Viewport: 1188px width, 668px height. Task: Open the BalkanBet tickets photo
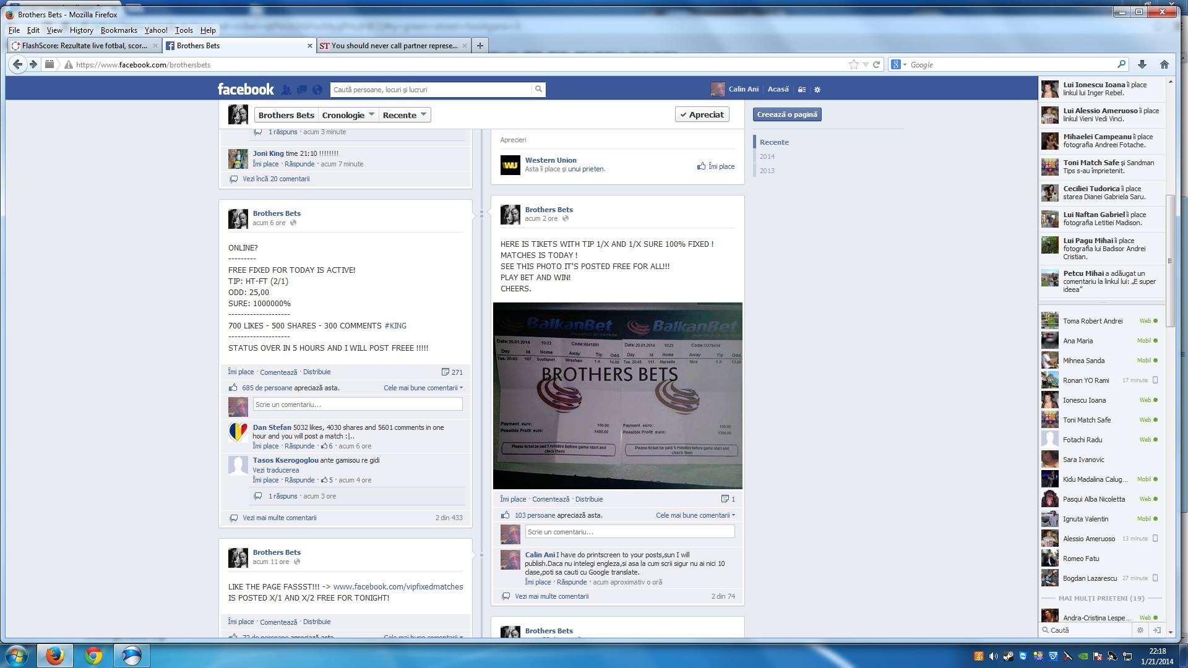[618, 396]
